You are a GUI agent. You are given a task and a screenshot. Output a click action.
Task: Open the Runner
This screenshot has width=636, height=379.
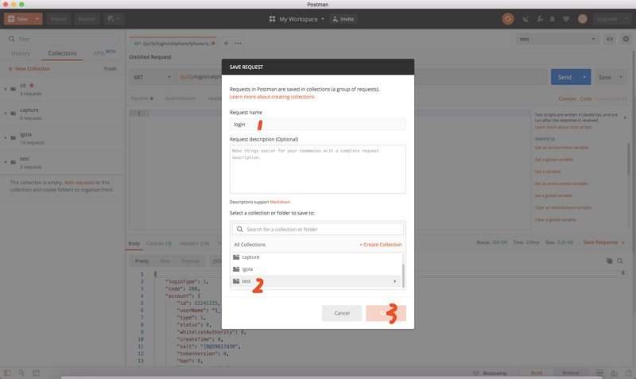(87, 19)
